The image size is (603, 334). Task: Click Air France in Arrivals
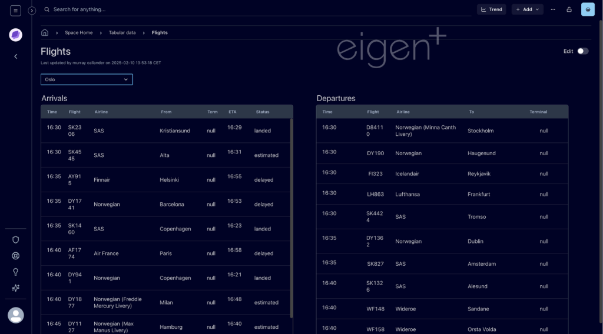click(x=106, y=253)
